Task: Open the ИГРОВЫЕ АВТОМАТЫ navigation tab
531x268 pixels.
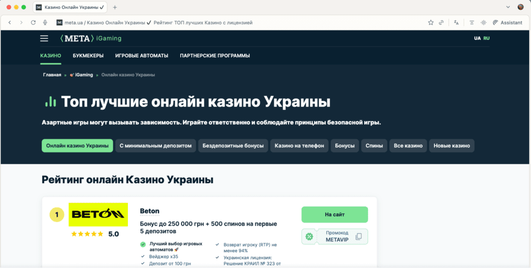Action: pos(142,56)
